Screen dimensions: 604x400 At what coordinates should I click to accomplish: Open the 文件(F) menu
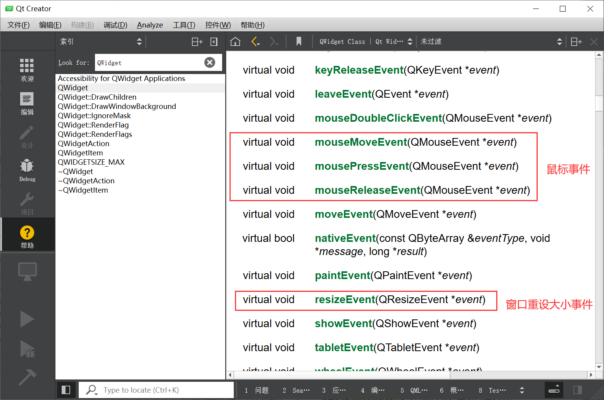[x=19, y=25]
